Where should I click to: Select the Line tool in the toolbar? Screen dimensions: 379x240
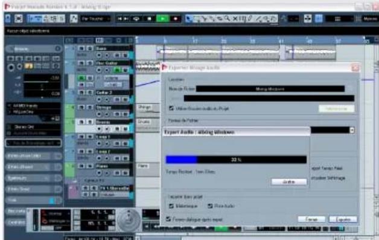click(258, 19)
